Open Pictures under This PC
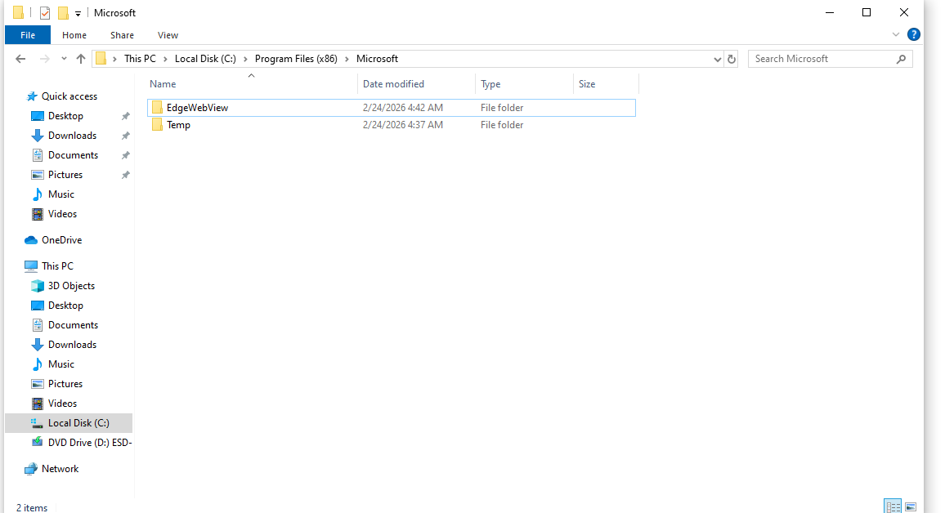The height and width of the screenshot is (513, 945). click(65, 384)
